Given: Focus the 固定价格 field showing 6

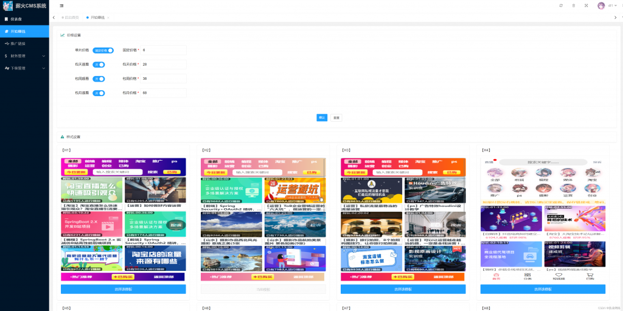Looking at the screenshot, I should tap(163, 50).
